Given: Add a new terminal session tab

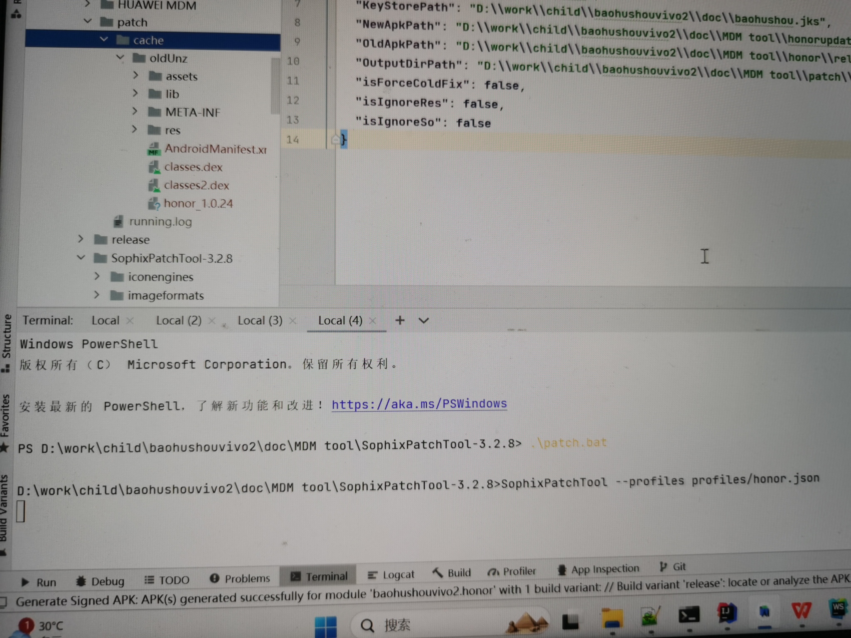Looking at the screenshot, I should 400,320.
